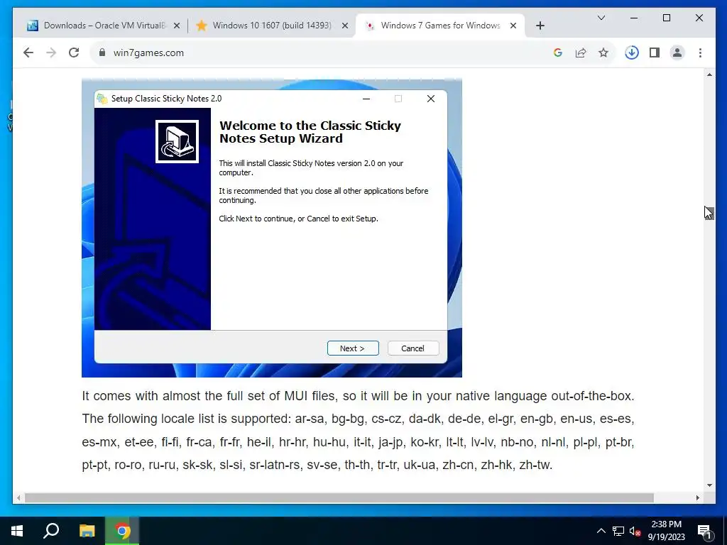Click the vertical scrollbar up arrow
Viewport: 727px width, 545px height.
709,75
